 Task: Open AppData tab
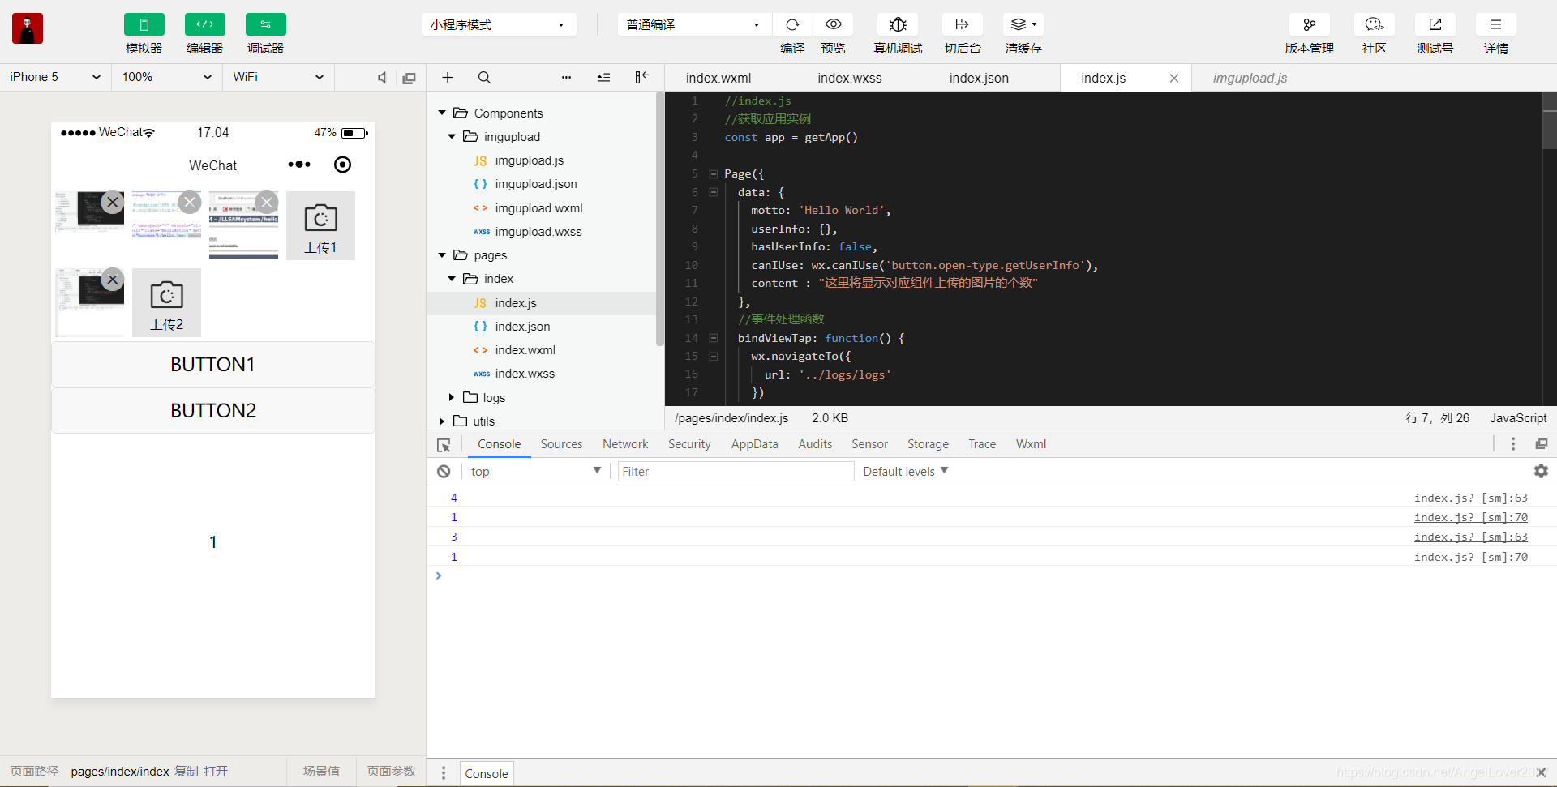(754, 444)
